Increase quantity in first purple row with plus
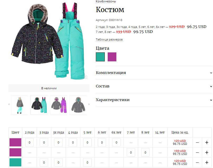 click(x=207, y=142)
